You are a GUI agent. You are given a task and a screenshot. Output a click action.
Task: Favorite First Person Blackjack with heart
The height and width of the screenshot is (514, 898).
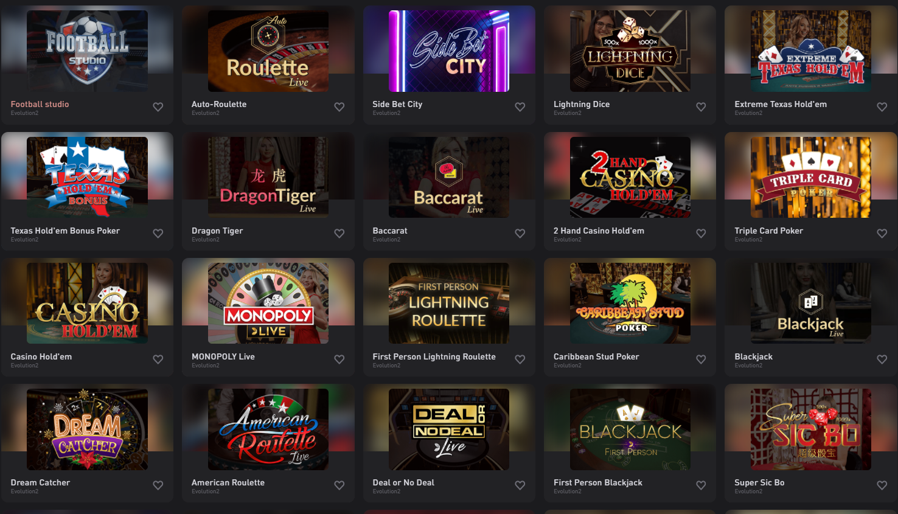701,485
